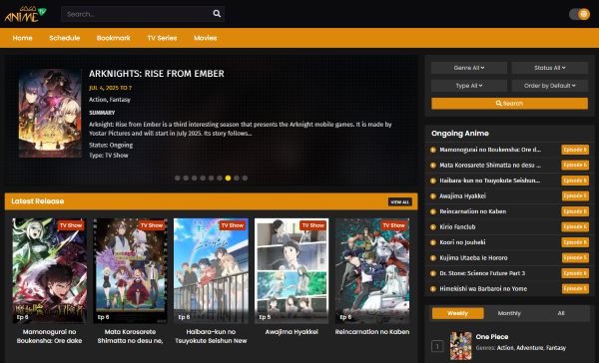The width and height of the screenshot is (599, 363).
Task: Open Koori no Jouheki ongoing entry
Action: 462,242
